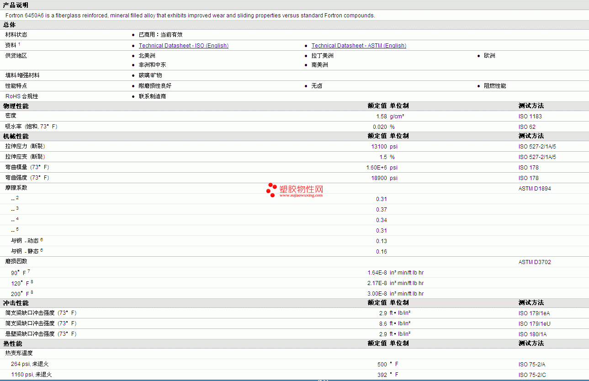Image resolution: width=589 pixels, height=381 pixels.
Task: Click ISO 75-2/A test method
Action: tap(532, 365)
